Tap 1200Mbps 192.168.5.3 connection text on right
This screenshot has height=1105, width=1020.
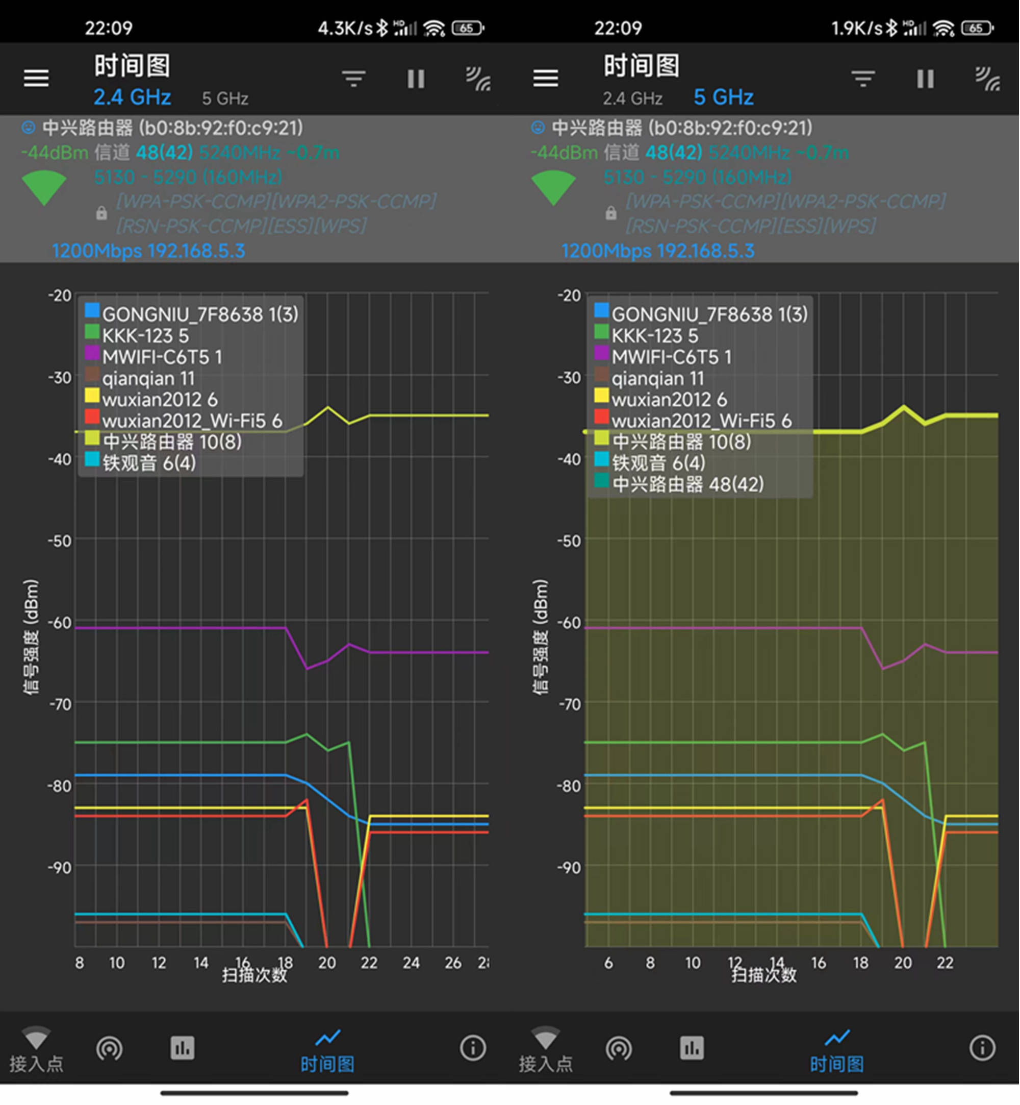[657, 251]
